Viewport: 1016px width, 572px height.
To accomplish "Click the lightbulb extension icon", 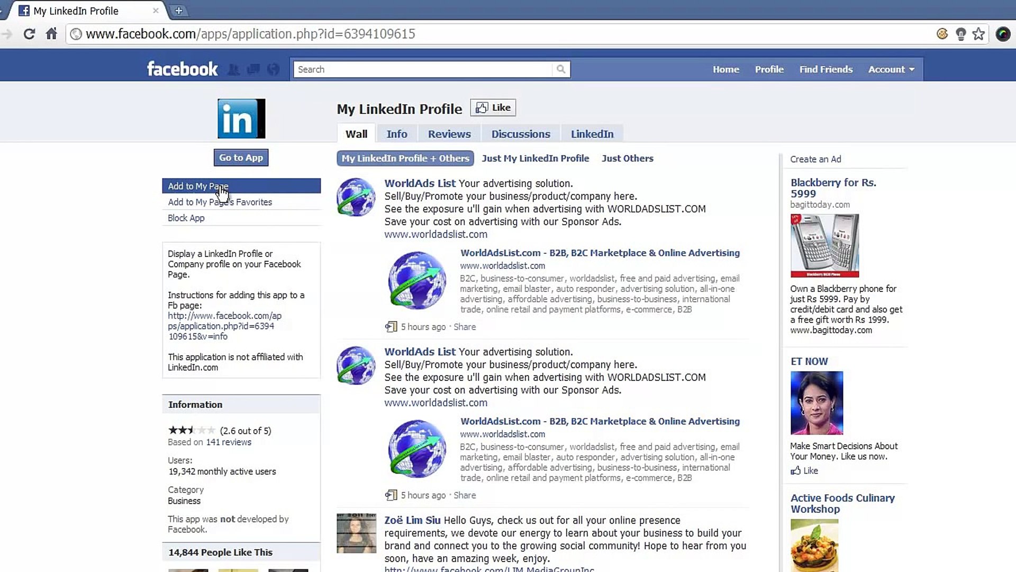I will click(960, 34).
